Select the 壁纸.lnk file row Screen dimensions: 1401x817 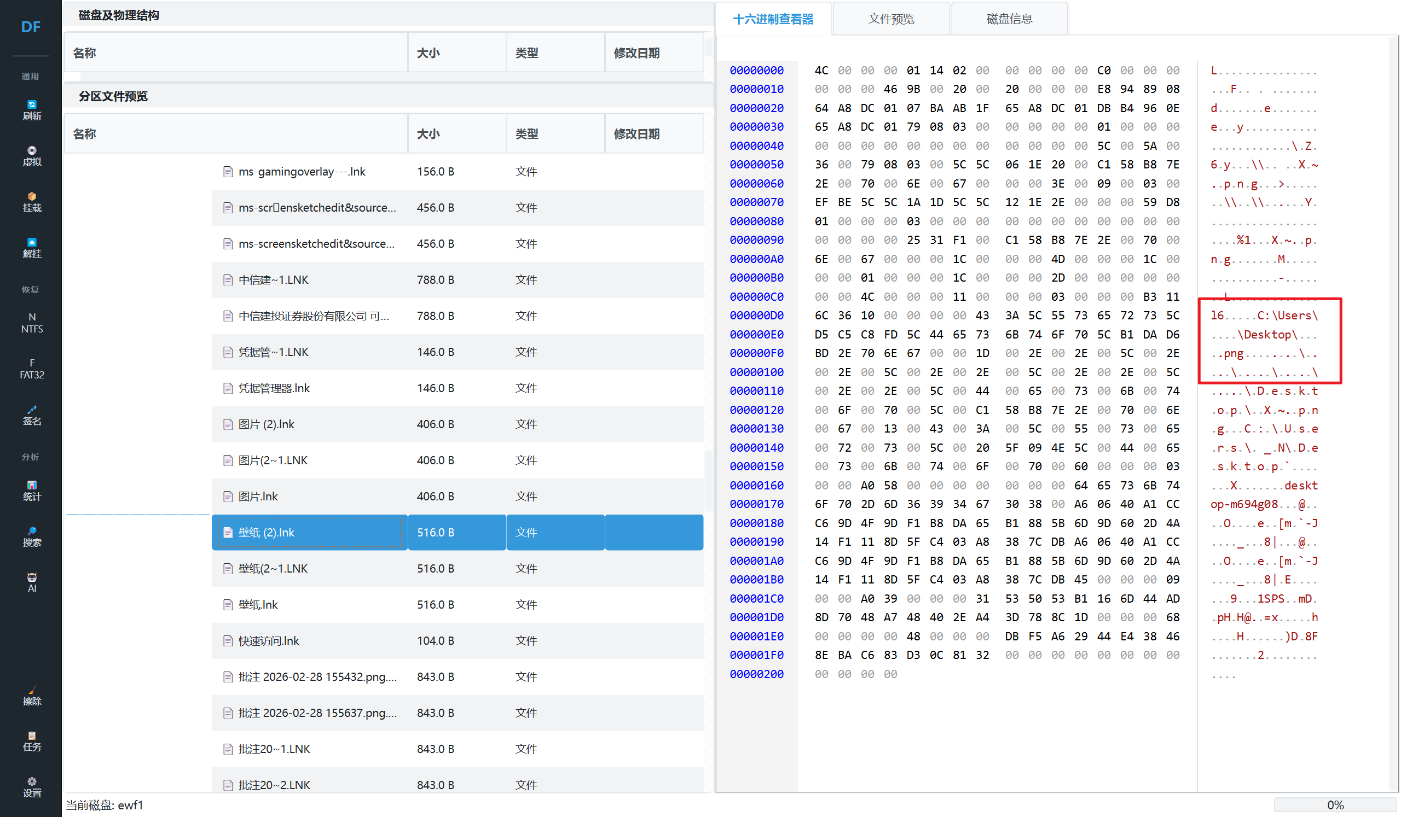coord(258,605)
